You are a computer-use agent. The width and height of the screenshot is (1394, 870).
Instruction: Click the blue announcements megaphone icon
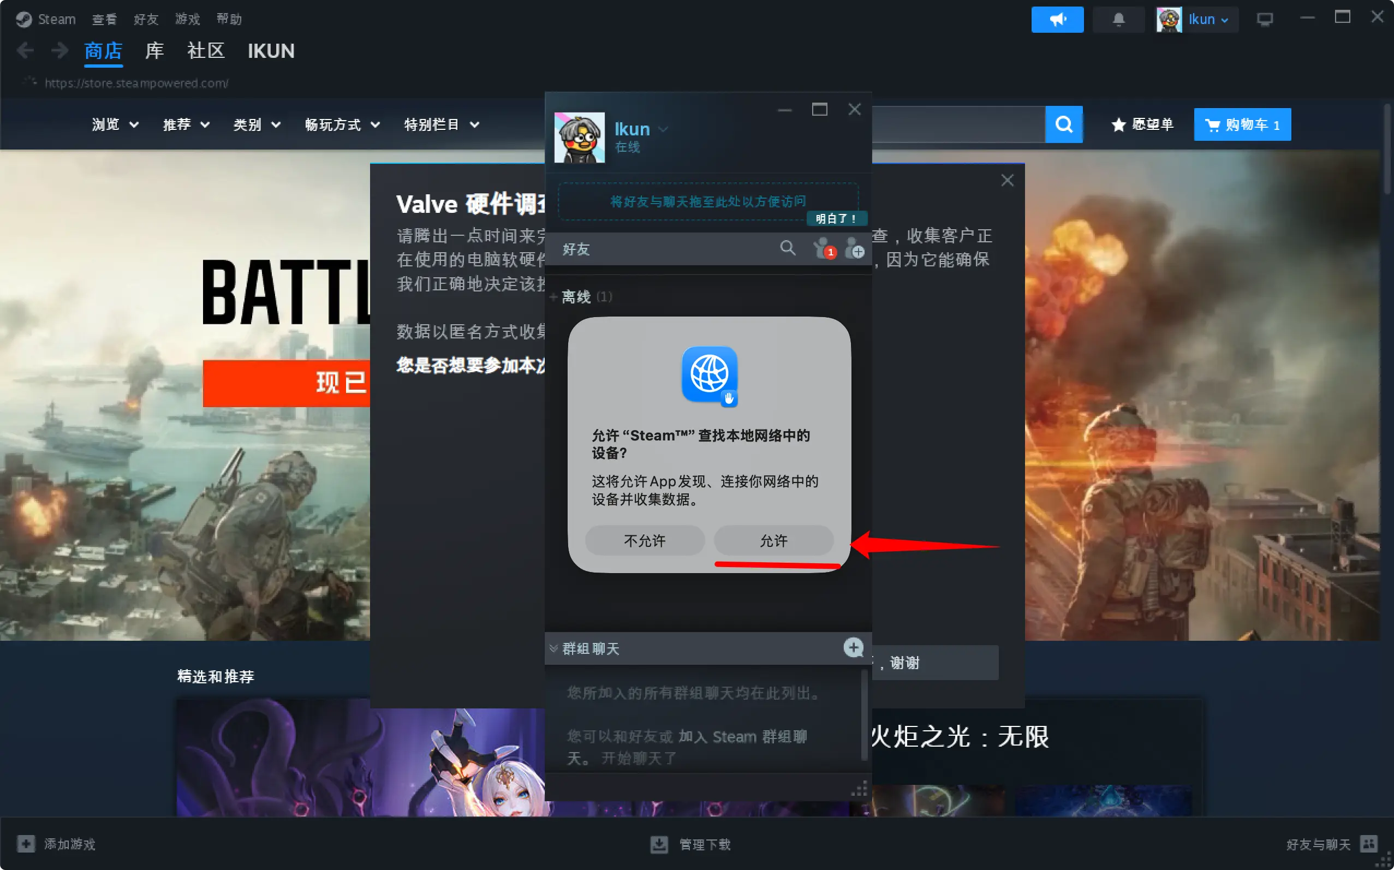coord(1057,20)
